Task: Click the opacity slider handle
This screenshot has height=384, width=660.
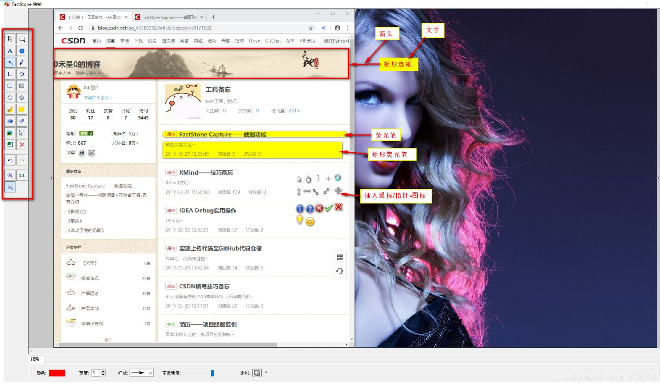Action: [212, 373]
